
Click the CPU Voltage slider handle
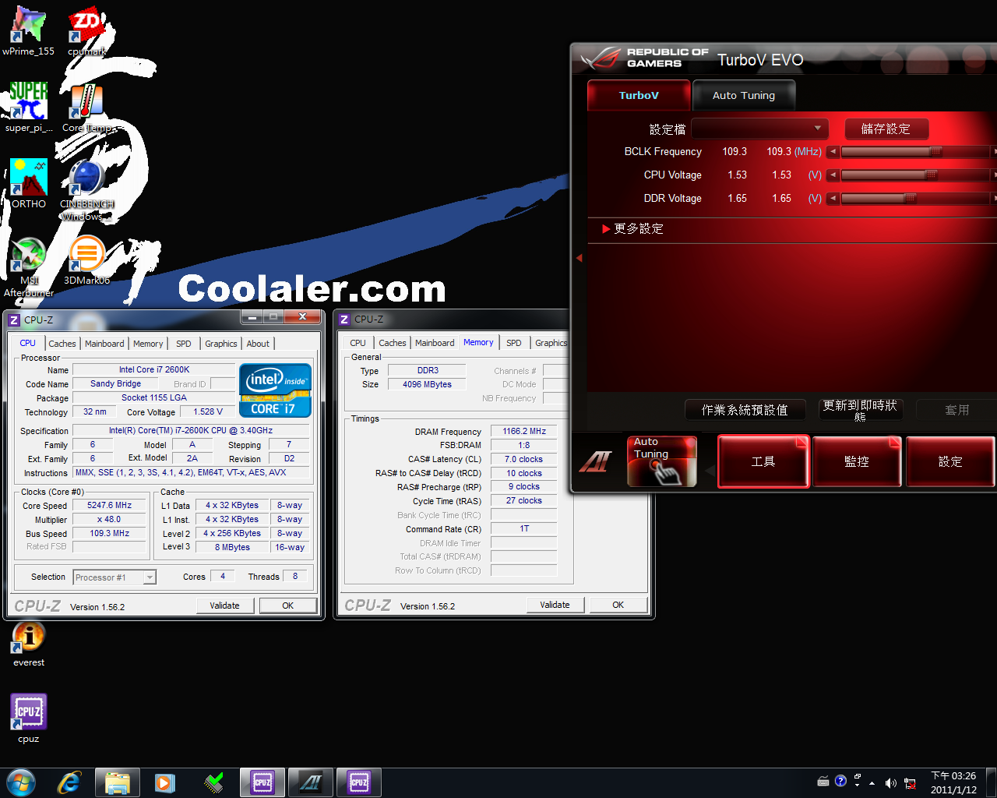point(930,175)
